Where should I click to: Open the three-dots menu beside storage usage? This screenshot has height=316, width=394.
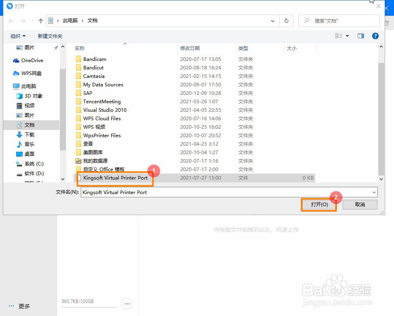click(127, 304)
